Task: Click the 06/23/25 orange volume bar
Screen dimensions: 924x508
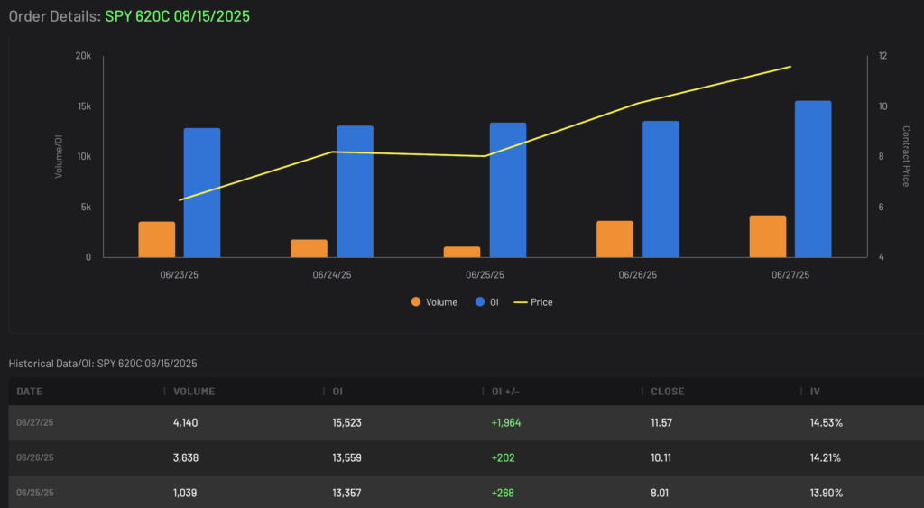Action: [x=157, y=239]
